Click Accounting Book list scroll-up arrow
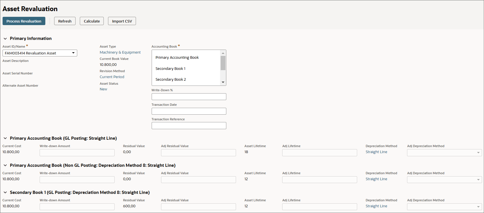Image resolution: width=484 pixels, height=213 pixels. (x=223, y=53)
